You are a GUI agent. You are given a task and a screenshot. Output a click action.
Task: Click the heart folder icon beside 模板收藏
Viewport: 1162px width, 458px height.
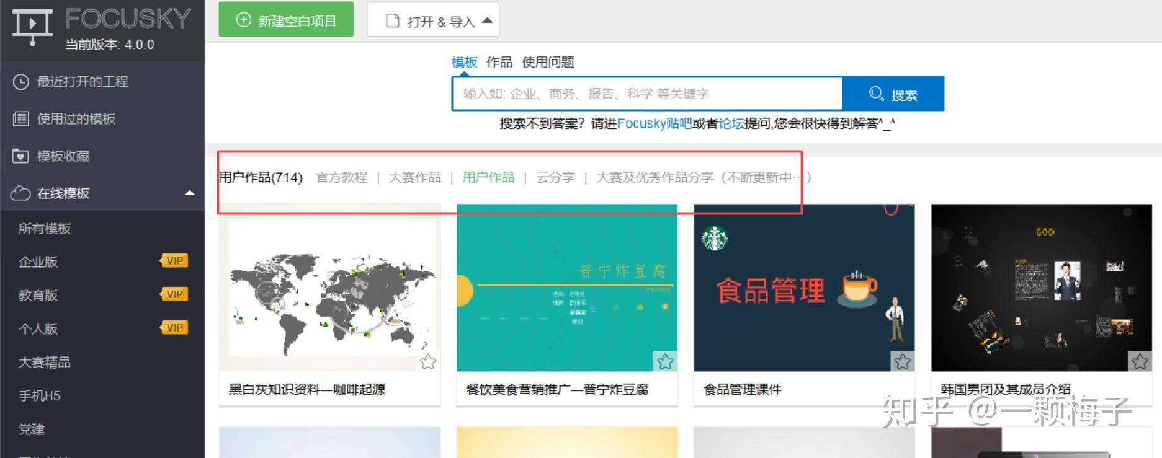(x=20, y=156)
